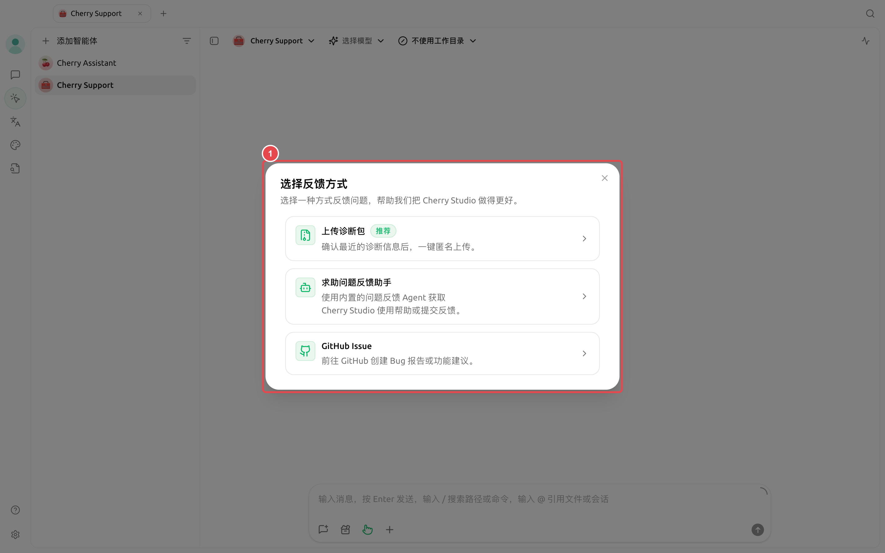Image resolution: width=885 pixels, height=553 pixels.
Task: Click the 推荐 badge
Action: click(383, 231)
